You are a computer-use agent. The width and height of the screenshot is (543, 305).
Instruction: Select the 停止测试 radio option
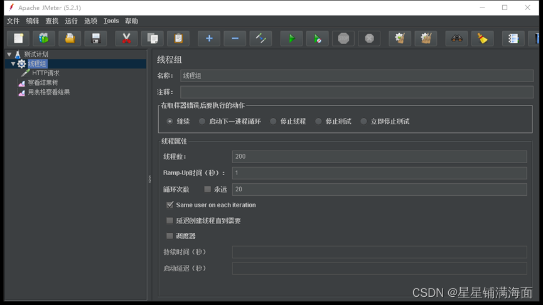pos(318,122)
